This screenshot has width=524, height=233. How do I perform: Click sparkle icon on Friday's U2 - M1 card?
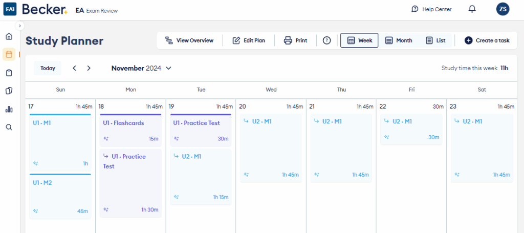pyautogui.click(x=387, y=137)
